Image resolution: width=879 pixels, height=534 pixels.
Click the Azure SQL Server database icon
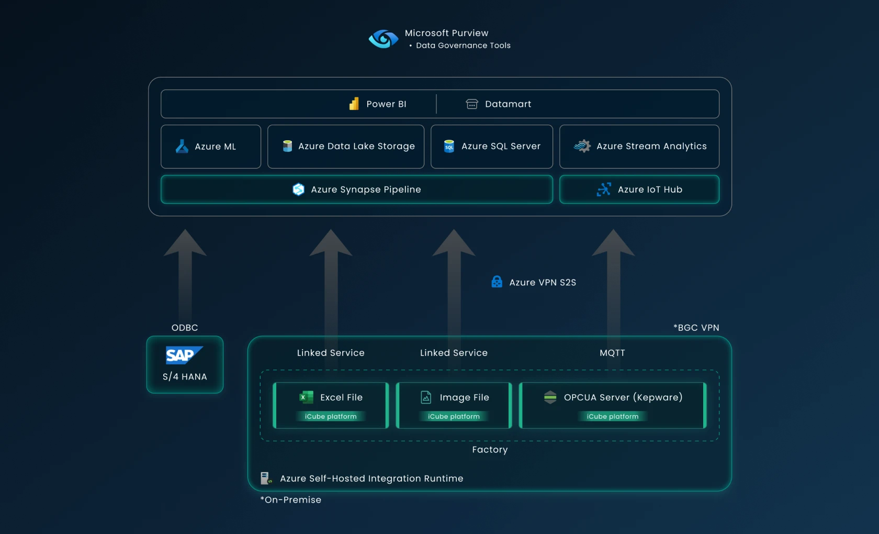(x=449, y=146)
